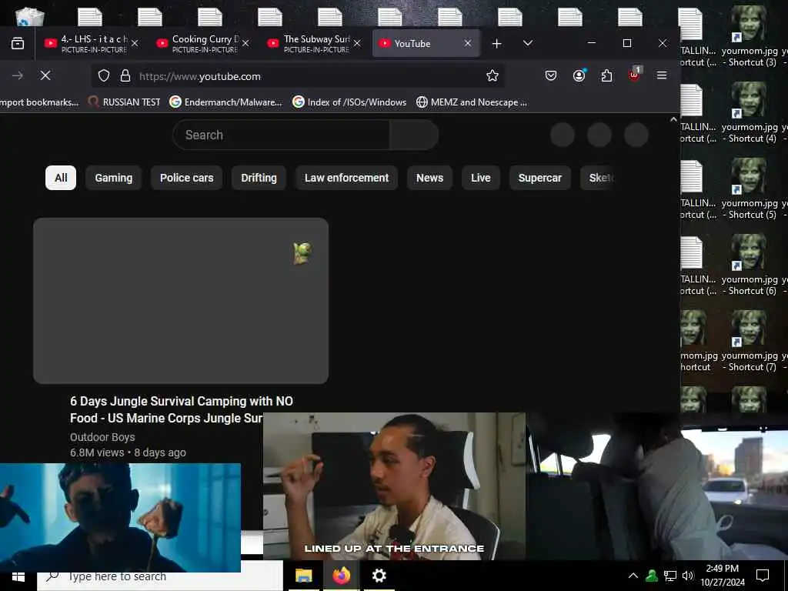
Task: Open tracking protection shield icon
Action: coord(104,76)
